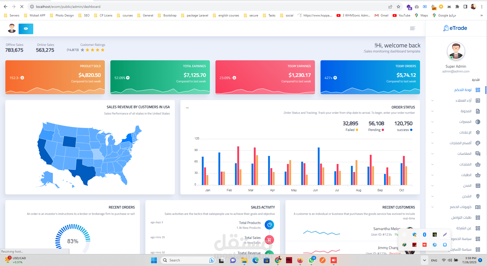This screenshot has height=266, width=487.
Task: Click the customer reviews chart icon in sidebar
Action: [478, 101]
